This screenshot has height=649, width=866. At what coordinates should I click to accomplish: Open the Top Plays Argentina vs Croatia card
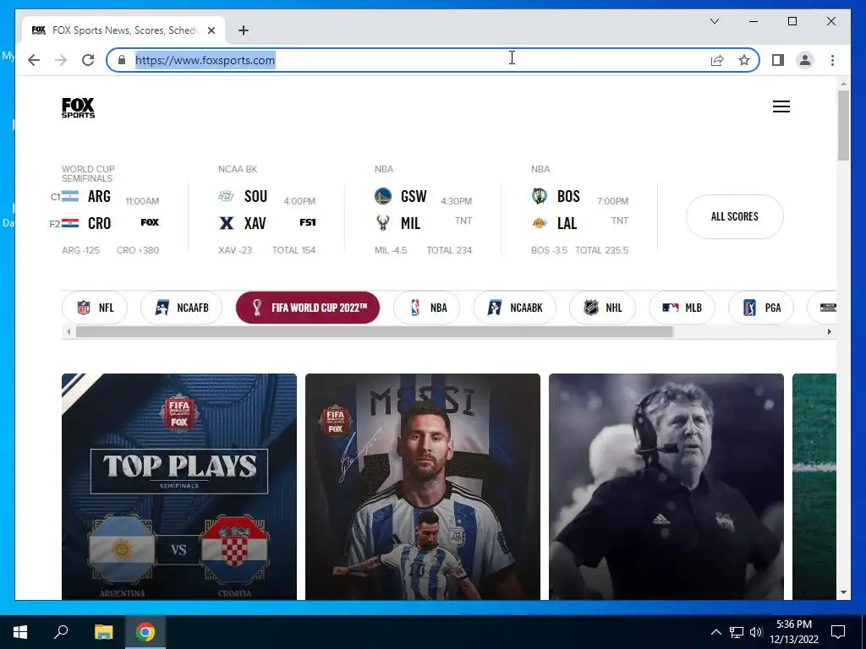click(x=179, y=487)
